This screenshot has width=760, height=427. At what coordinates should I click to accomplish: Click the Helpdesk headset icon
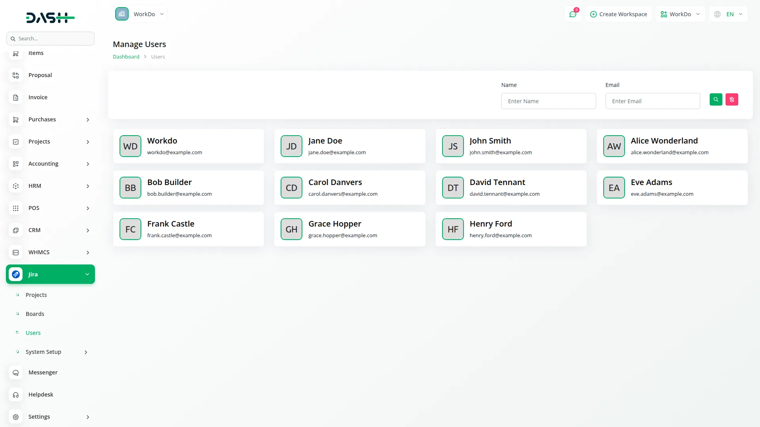pos(16,394)
